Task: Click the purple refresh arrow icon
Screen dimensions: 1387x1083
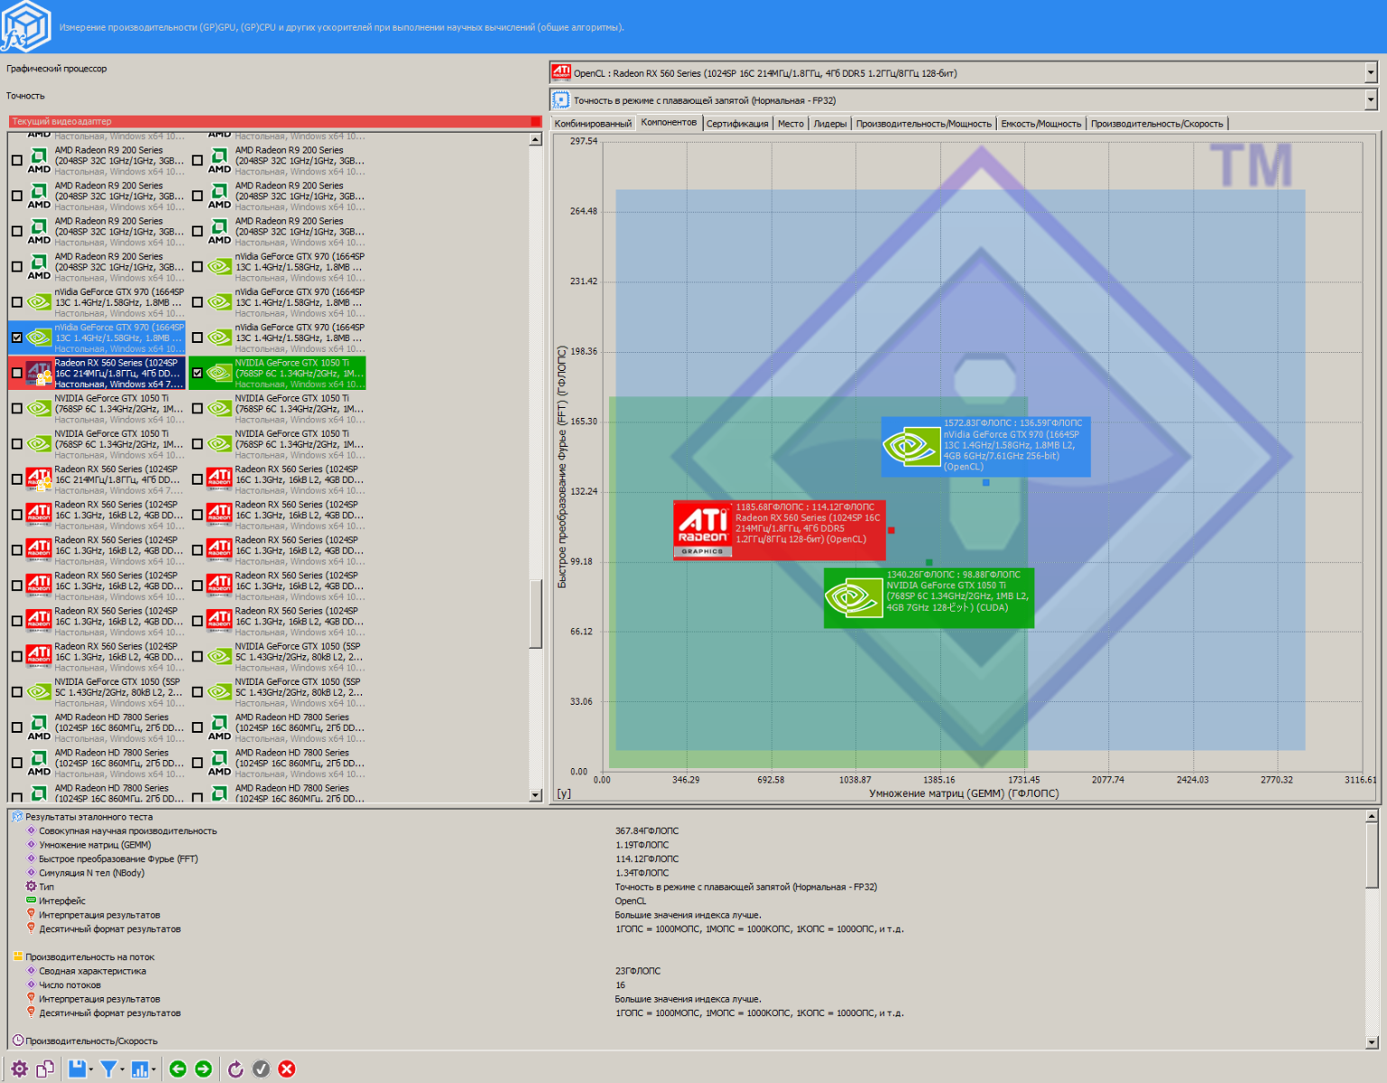Action: coord(236,1069)
